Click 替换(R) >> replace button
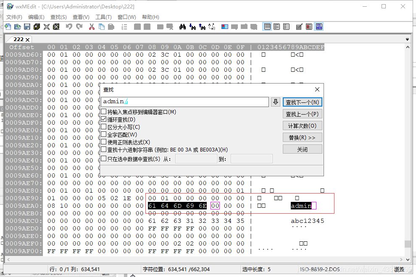This screenshot has height=277, width=416. pyautogui.click(x=303, y=138)
